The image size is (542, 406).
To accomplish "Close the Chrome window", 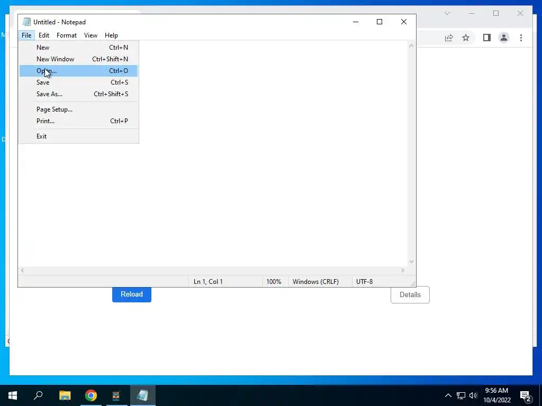I will tap(520, 13).
